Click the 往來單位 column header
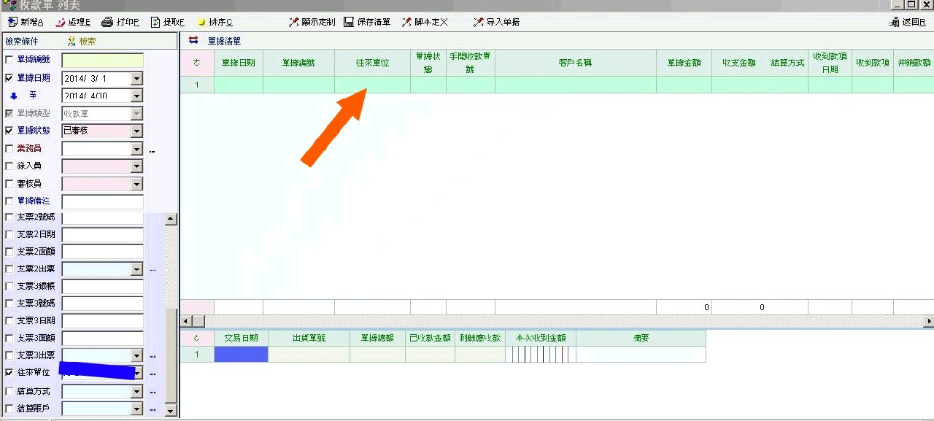 click(x=372, y=63)
